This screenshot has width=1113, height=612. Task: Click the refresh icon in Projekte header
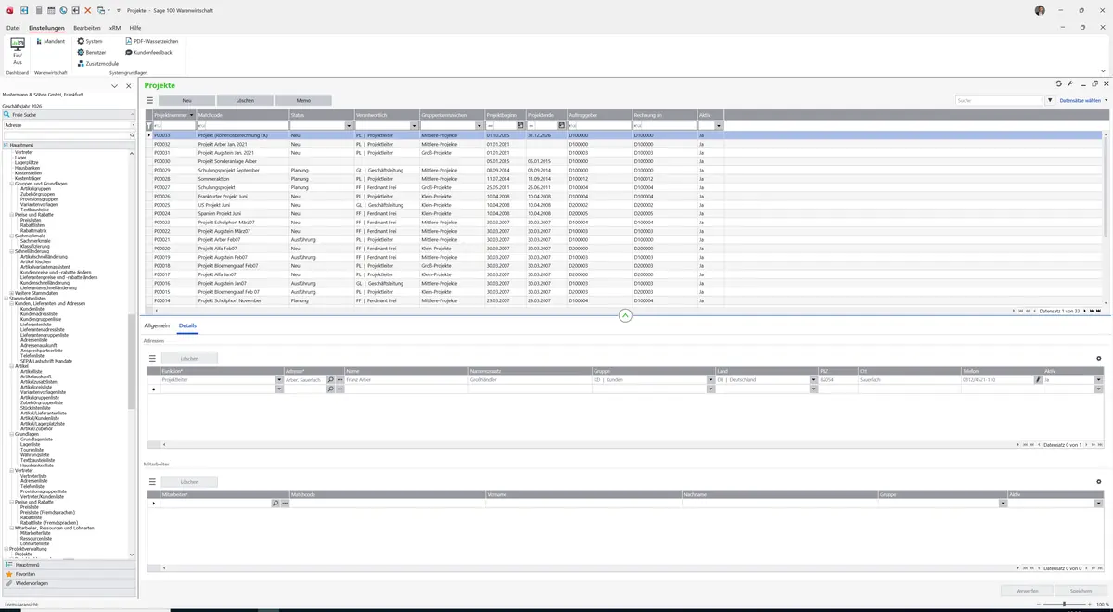(x=1059, y=83)
